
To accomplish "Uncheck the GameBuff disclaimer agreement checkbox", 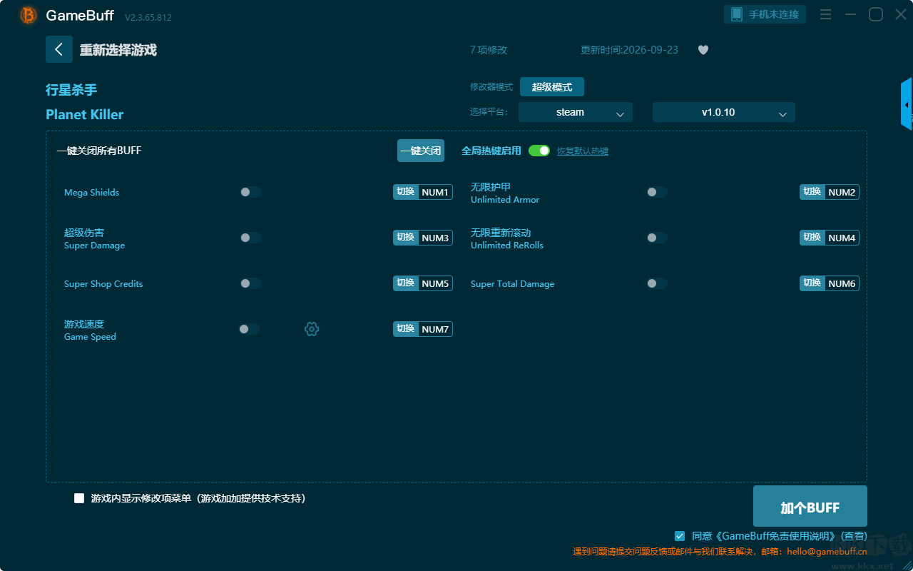I will [680, 535].
